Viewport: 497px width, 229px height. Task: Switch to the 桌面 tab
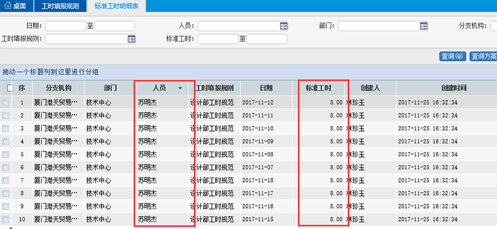pos(16,6)
